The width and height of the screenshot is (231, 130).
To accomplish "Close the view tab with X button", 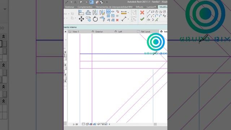I will click(66, 31).
